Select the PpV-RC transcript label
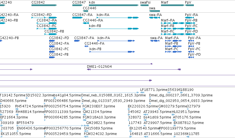 pyautogui.click(x=191, y=26)
